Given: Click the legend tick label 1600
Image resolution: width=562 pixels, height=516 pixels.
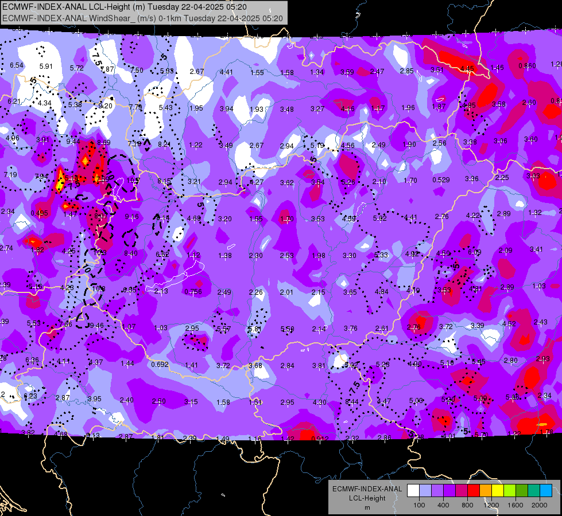Looking at the screenshot, I should [516, 505].
